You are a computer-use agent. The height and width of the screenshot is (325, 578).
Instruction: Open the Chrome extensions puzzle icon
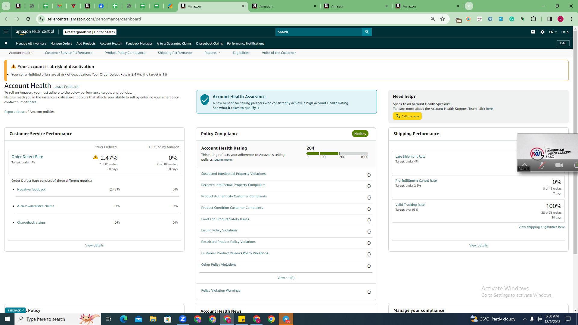(x=533, y=19)
